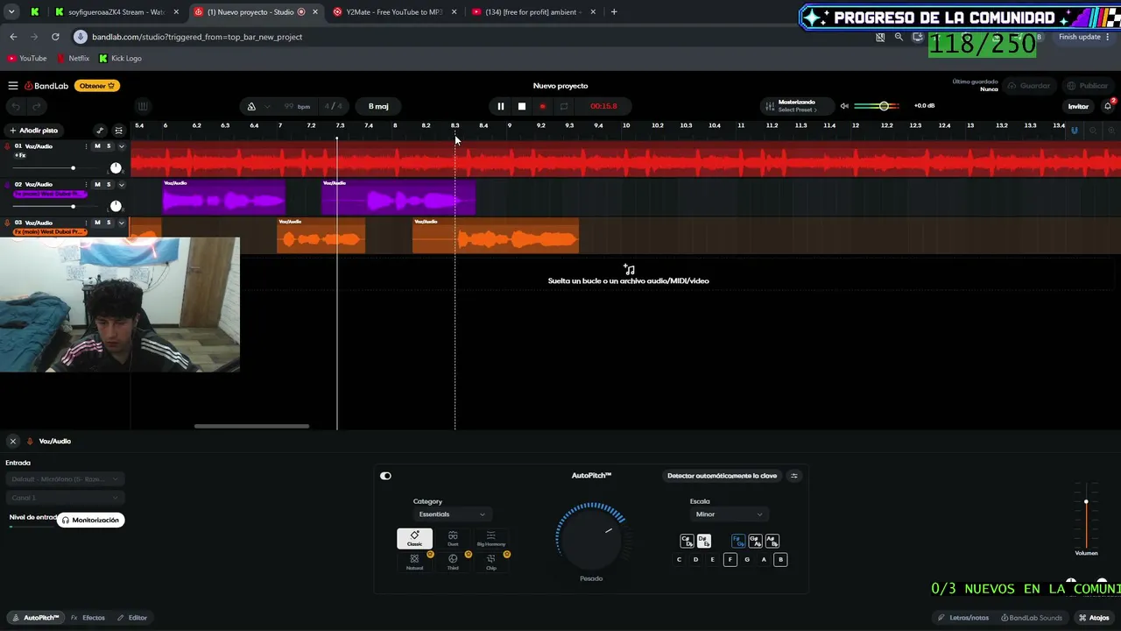Viewport: 1121px width, 631px height.
Task: Click the BandLab logo
Action: (46, 86)
